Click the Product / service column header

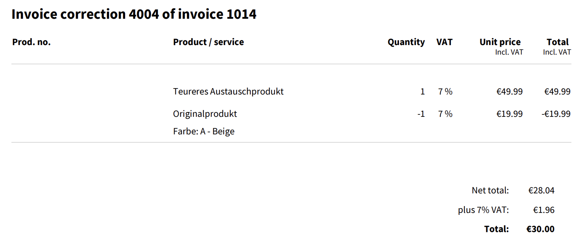(x=208, y=42)
